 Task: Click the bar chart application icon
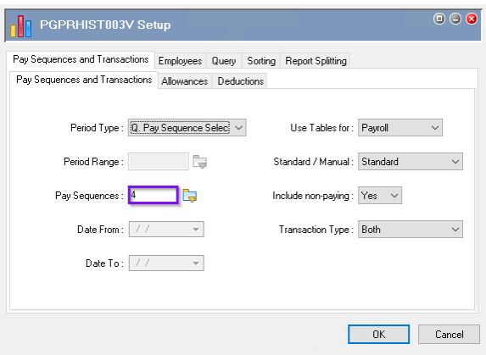pos(20,26)
